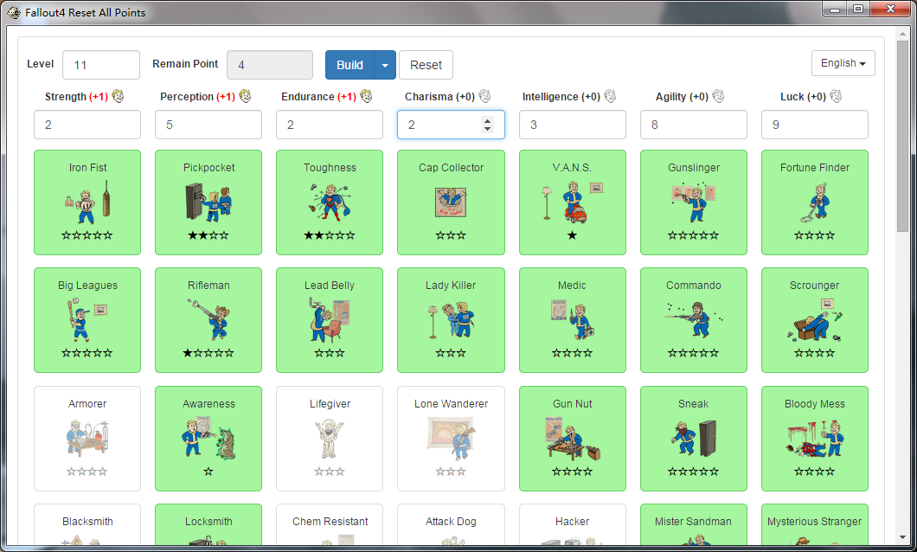Click the Intelligence value field

[573, 125]
